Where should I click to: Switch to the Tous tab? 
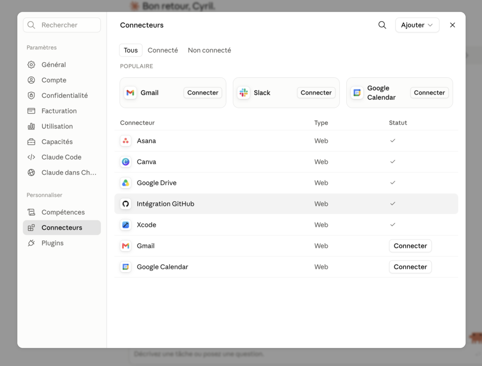coord(131,50)
